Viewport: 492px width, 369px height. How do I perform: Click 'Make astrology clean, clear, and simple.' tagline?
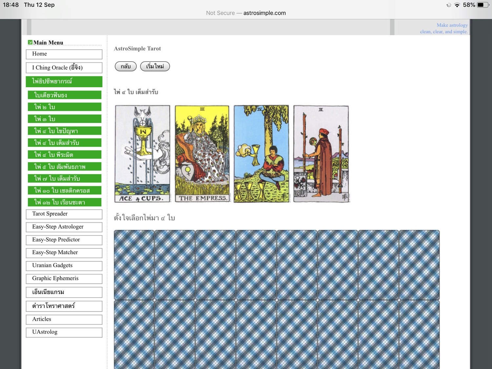point(444,29)
